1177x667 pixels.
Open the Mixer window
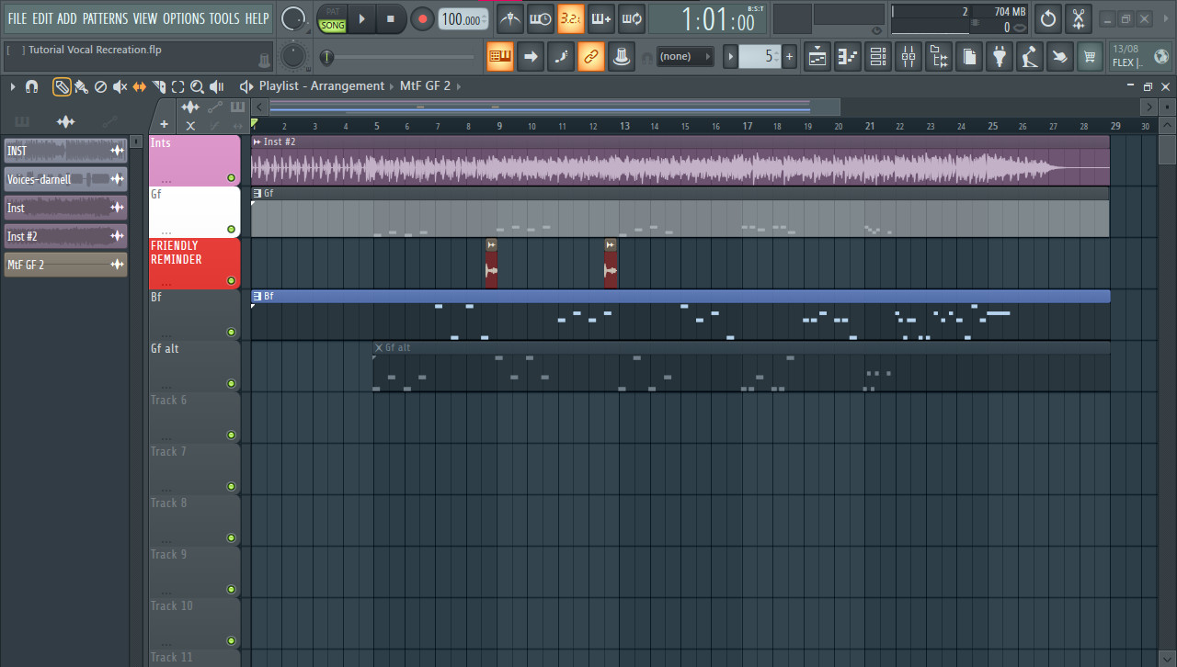tap(908, 56)
